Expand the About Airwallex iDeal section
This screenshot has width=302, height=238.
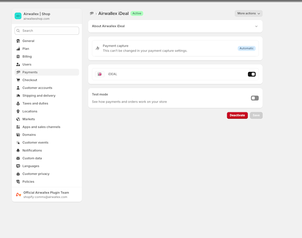pyautogui.click(x=175, y=26)
